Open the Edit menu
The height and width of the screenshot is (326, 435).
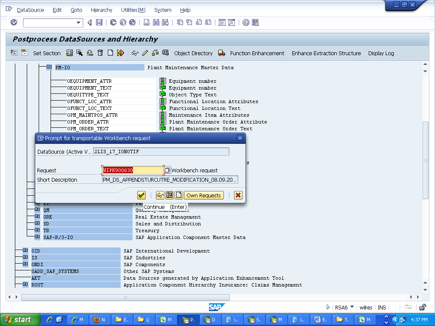tap(57, 10)
